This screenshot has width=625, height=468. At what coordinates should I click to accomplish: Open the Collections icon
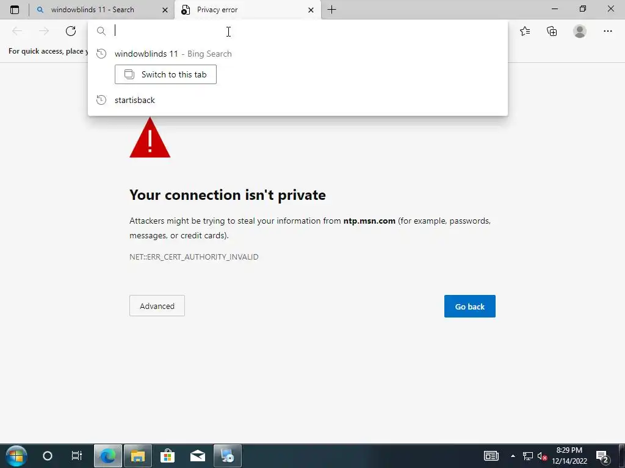tap(552, 31)
